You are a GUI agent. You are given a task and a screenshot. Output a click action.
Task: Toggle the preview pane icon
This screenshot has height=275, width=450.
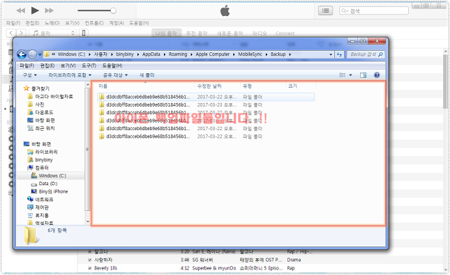click(x=363, y=75)
